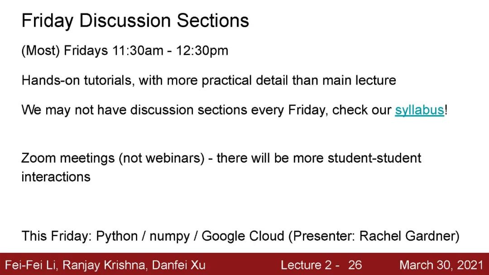Click the footer name "Fei-Fei Li"
489x275 pixels.
(x=28, y=265)
